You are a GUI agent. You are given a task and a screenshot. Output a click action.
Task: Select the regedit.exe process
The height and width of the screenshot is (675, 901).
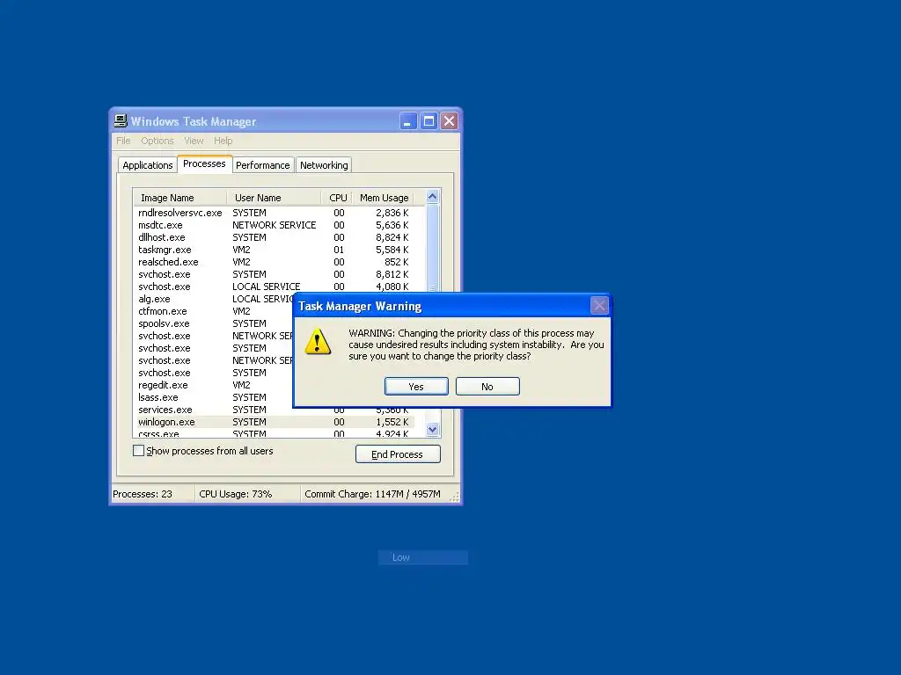point(214,385)
